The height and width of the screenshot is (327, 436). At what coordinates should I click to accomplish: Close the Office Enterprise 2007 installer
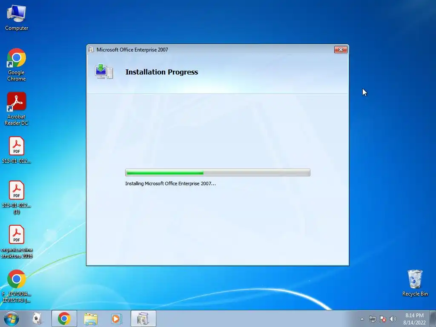[341, 49]
